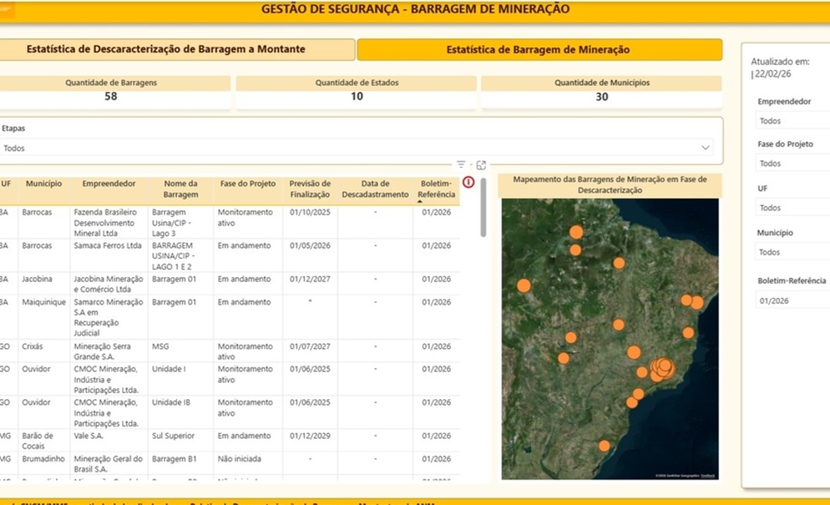This screenshot has width=830, height=505.
Task: Open the UF slicer dropdown
Action: point(793,208)
